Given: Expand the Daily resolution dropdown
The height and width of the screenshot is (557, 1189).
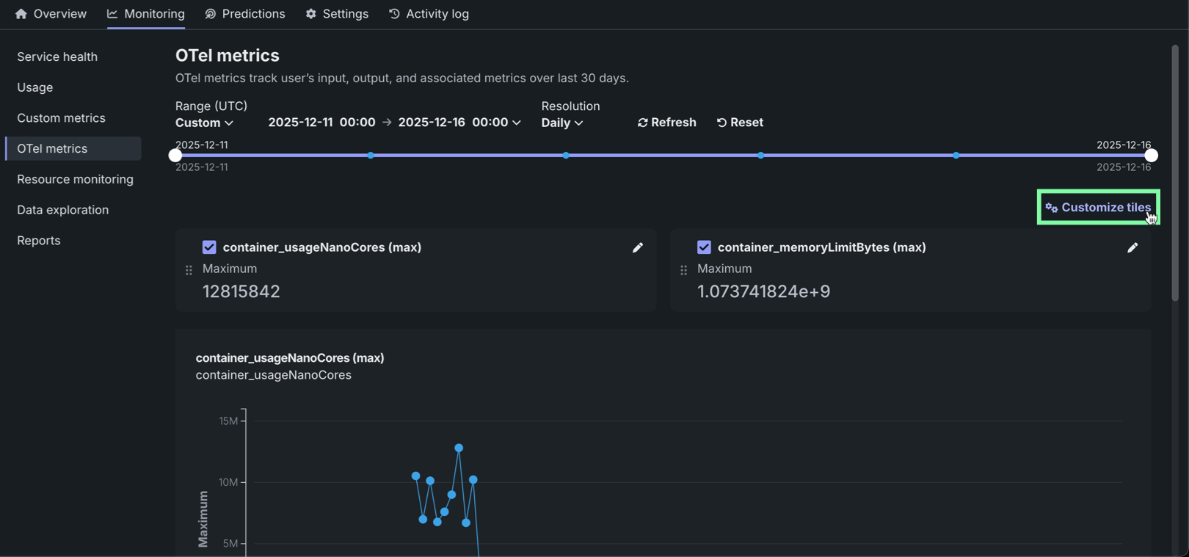Looking at the screenshot, I should coord(561,123).
